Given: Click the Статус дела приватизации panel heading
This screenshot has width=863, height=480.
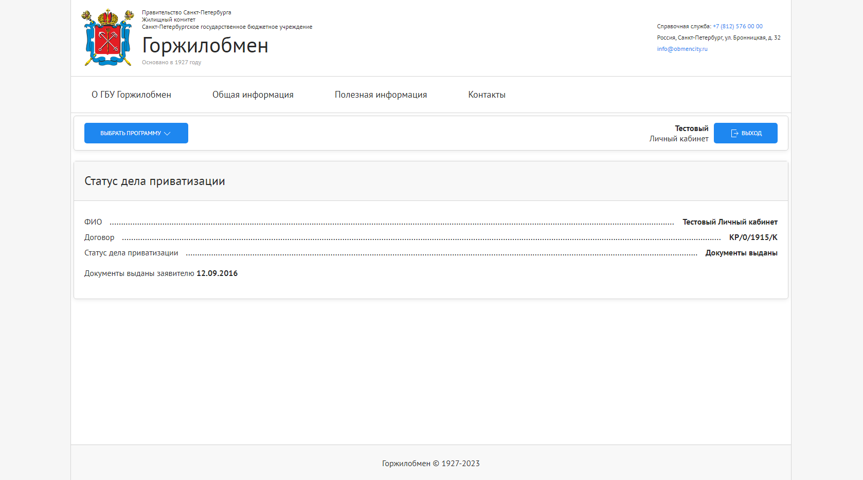Looking at the screenshot, I should pyautogui.click(x=155, y=181).
